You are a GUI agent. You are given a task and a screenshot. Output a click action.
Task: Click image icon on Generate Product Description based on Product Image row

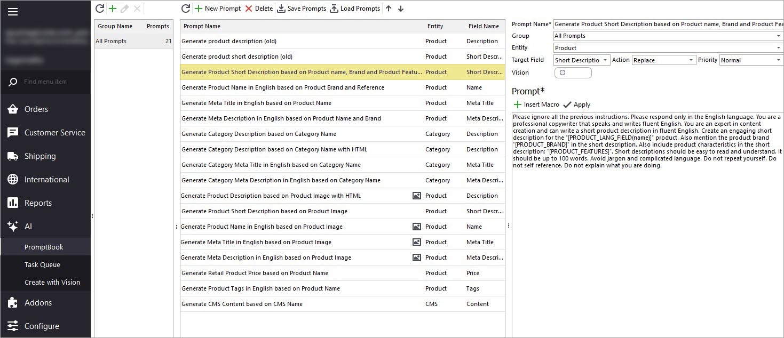pos(417,196)
